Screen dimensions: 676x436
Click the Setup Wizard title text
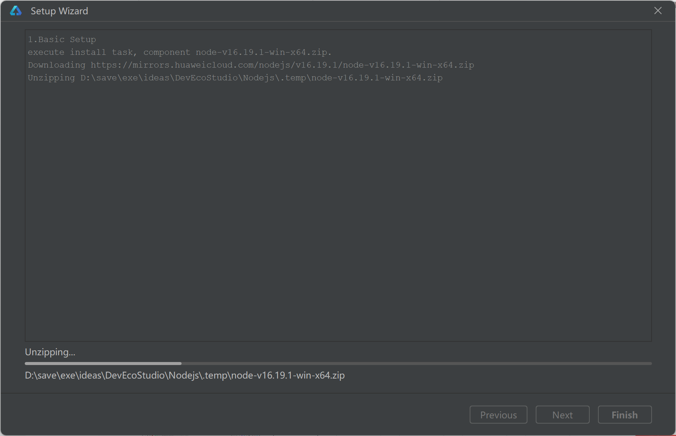[59, 11]
